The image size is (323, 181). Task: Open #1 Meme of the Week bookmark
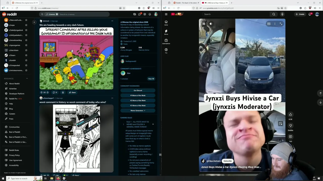coord(138,96)
